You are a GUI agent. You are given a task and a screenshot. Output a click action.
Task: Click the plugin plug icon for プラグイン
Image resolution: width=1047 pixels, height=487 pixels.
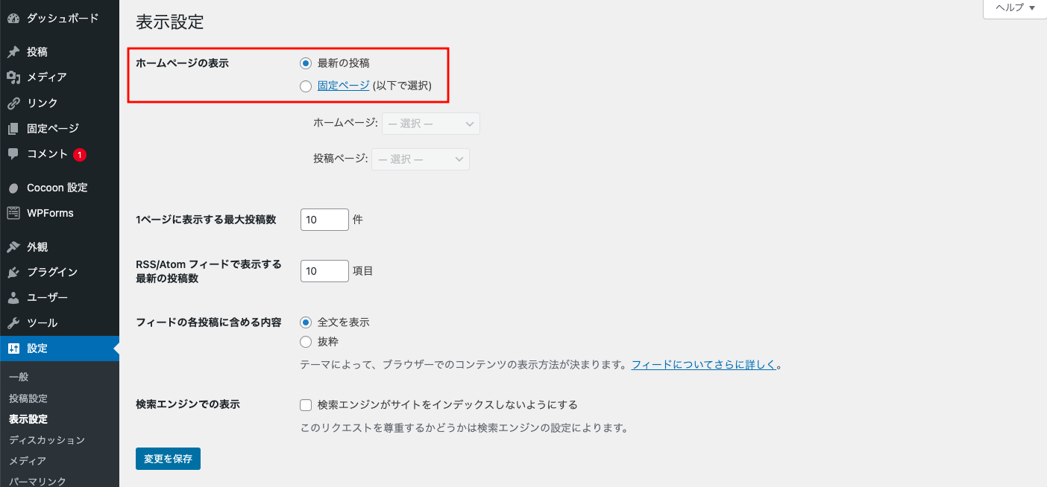[13, 273]
